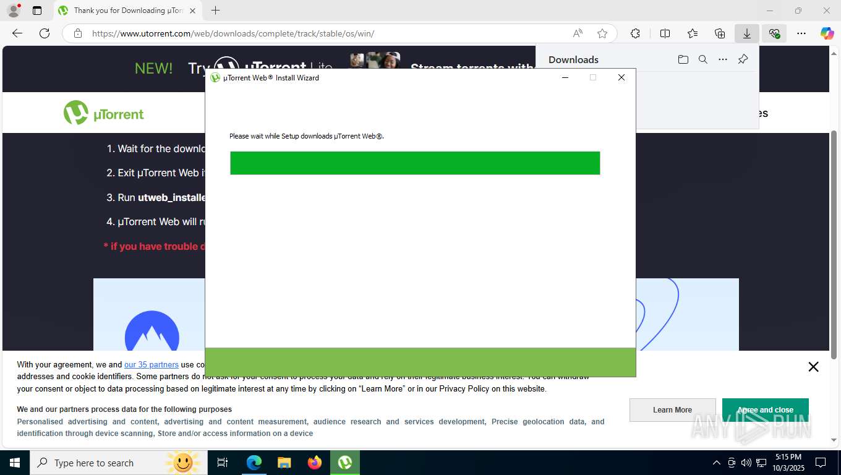Open Edge Settings and more menu

[801, 33]
